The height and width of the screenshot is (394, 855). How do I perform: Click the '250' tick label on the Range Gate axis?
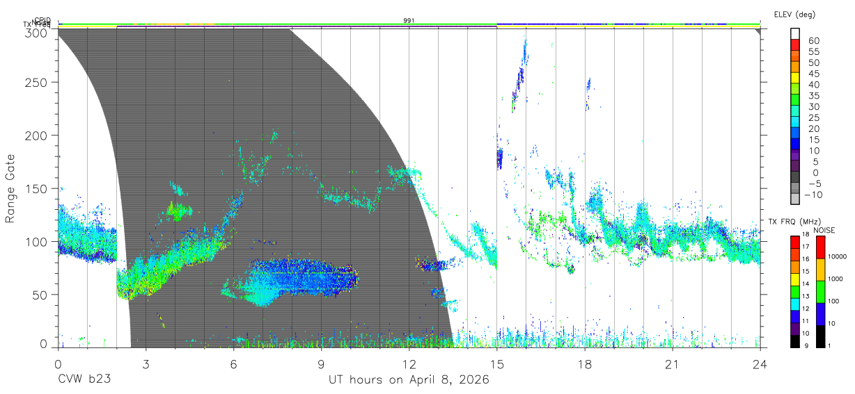(x=35, y=82)
